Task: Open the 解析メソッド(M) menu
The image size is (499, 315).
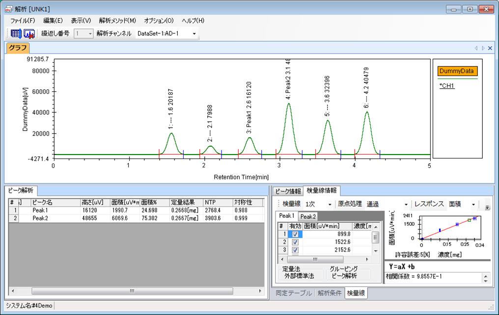Action: point(117,21)
